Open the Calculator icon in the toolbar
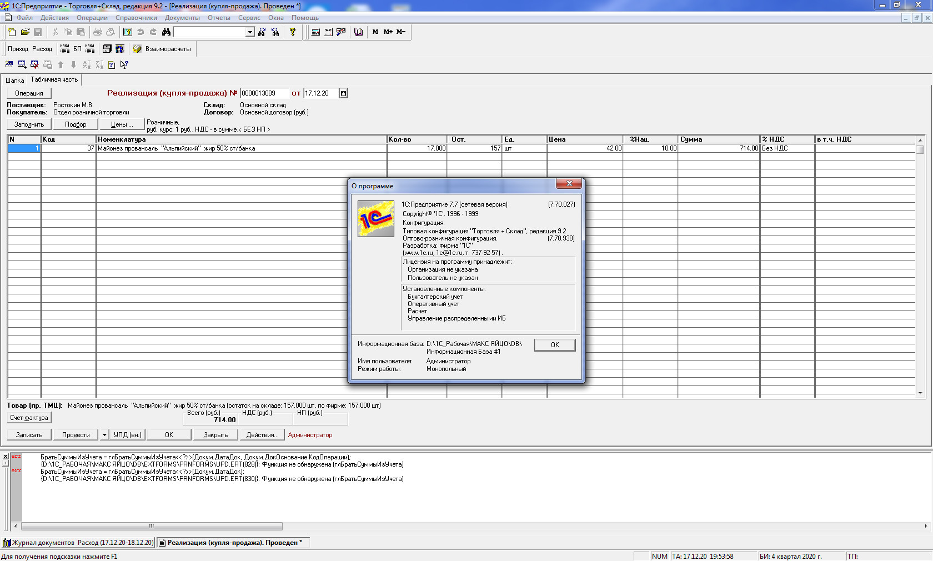Viewport: 933px width, 561px height. pyautogui.click(x=315, y=32)
